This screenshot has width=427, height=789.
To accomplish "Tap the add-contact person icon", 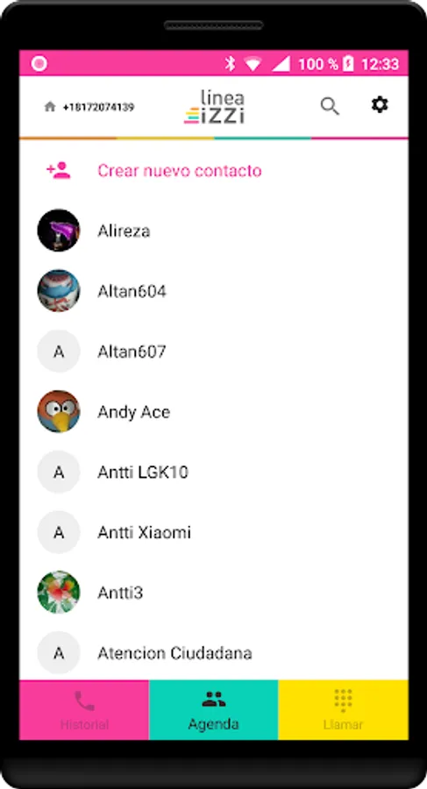I will coord(59,171).
